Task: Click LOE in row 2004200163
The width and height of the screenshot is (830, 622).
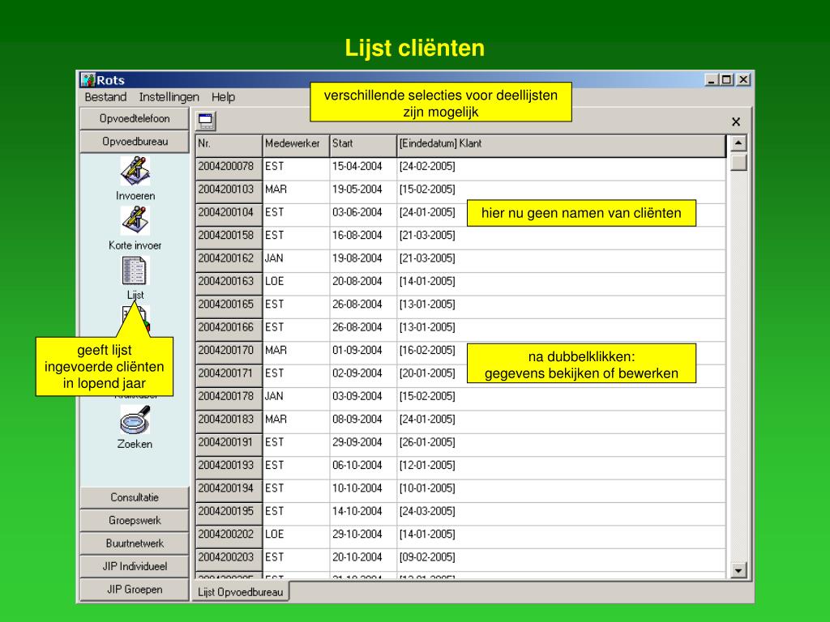Action: tap(275, 281)
